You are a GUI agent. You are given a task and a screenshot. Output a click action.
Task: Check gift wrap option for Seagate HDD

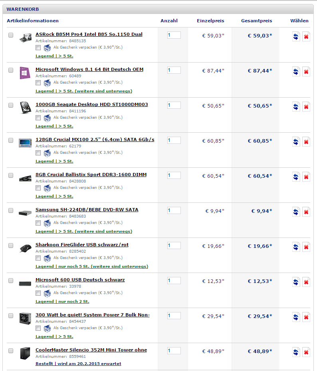pyautogui.click(x=38, y=118)
